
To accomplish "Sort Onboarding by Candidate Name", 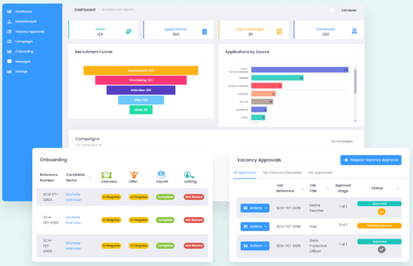I will 90,178.
